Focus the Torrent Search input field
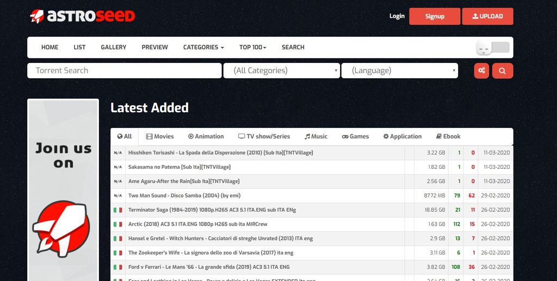The height and width of the screenshot is (281, 557). [x=125, y=71]
